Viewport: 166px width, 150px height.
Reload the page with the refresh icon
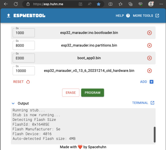pyautogui.click(x=16, y=4)
